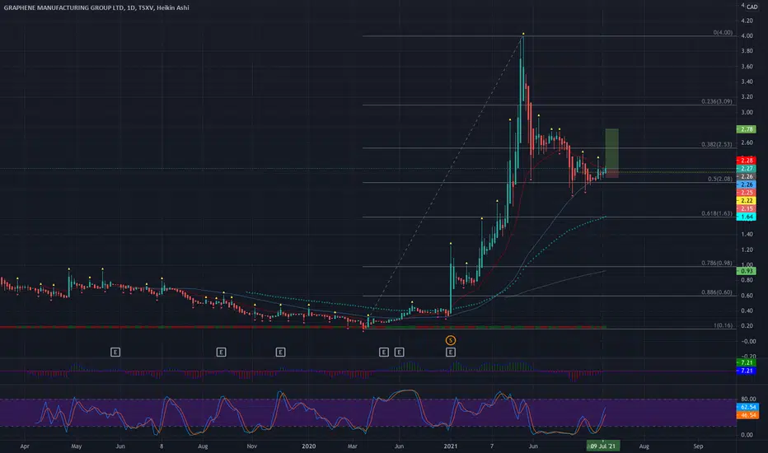768x453 pixels.
Task: Select the 1(0.16) Fibonacci level label
Action: (723, 325)
